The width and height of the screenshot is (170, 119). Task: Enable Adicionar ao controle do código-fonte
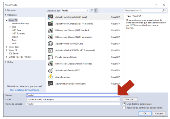pos(124,108)
